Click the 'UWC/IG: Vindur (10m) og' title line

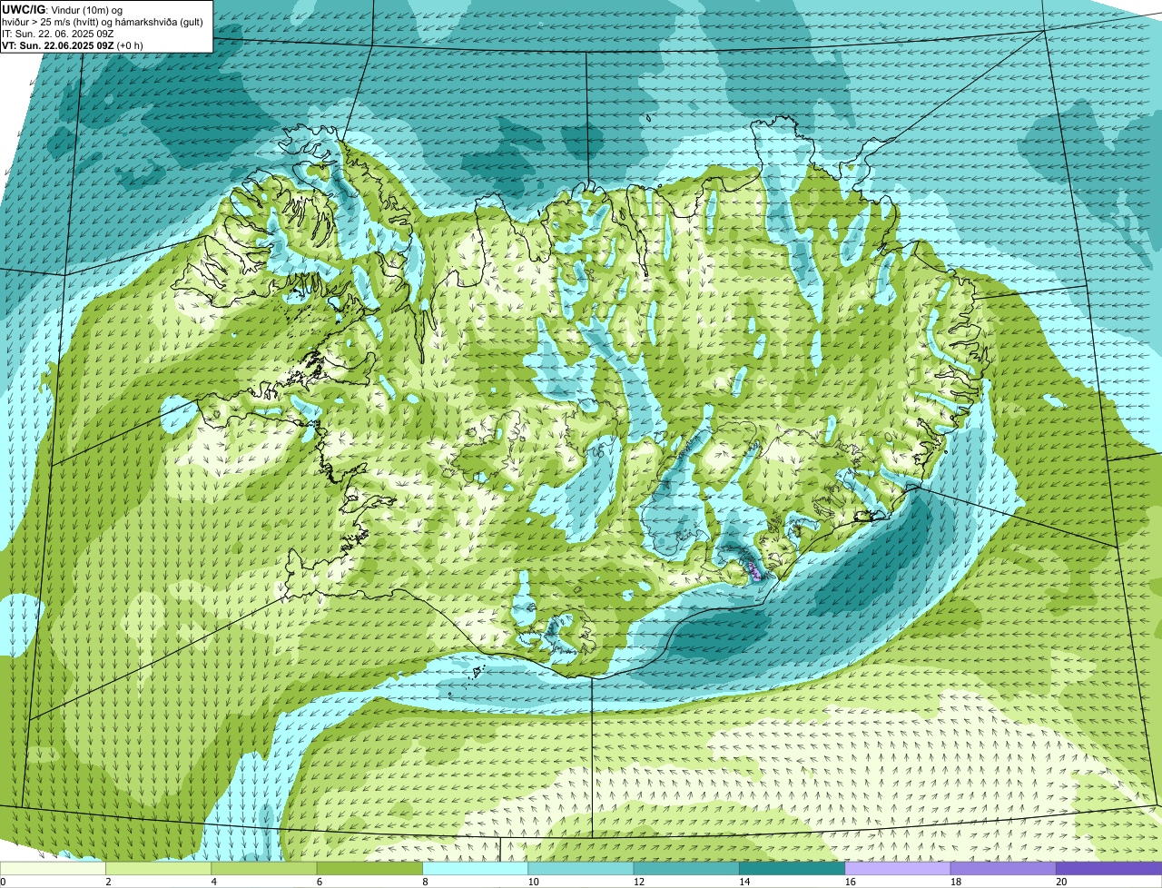(x=63, y=10)
